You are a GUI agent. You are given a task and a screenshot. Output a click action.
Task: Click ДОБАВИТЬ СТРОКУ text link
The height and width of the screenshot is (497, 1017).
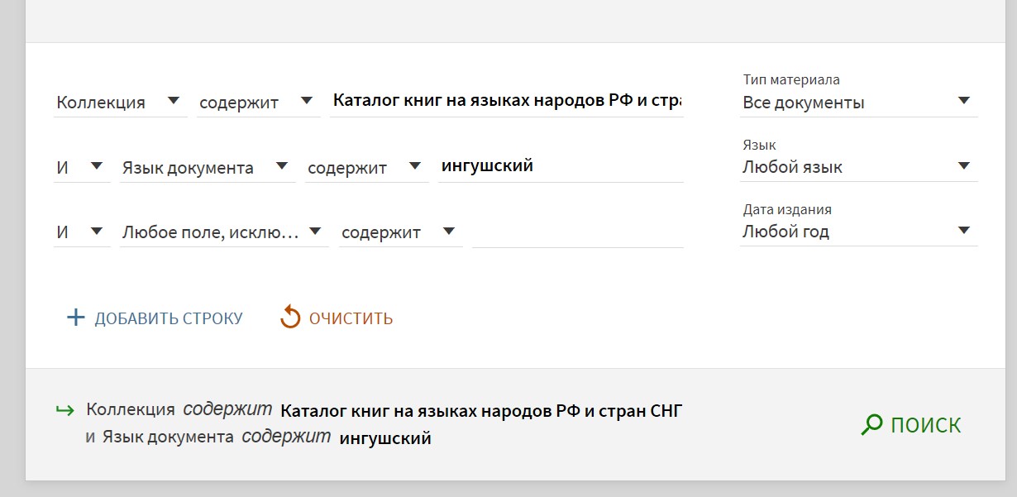coord(169,318)
